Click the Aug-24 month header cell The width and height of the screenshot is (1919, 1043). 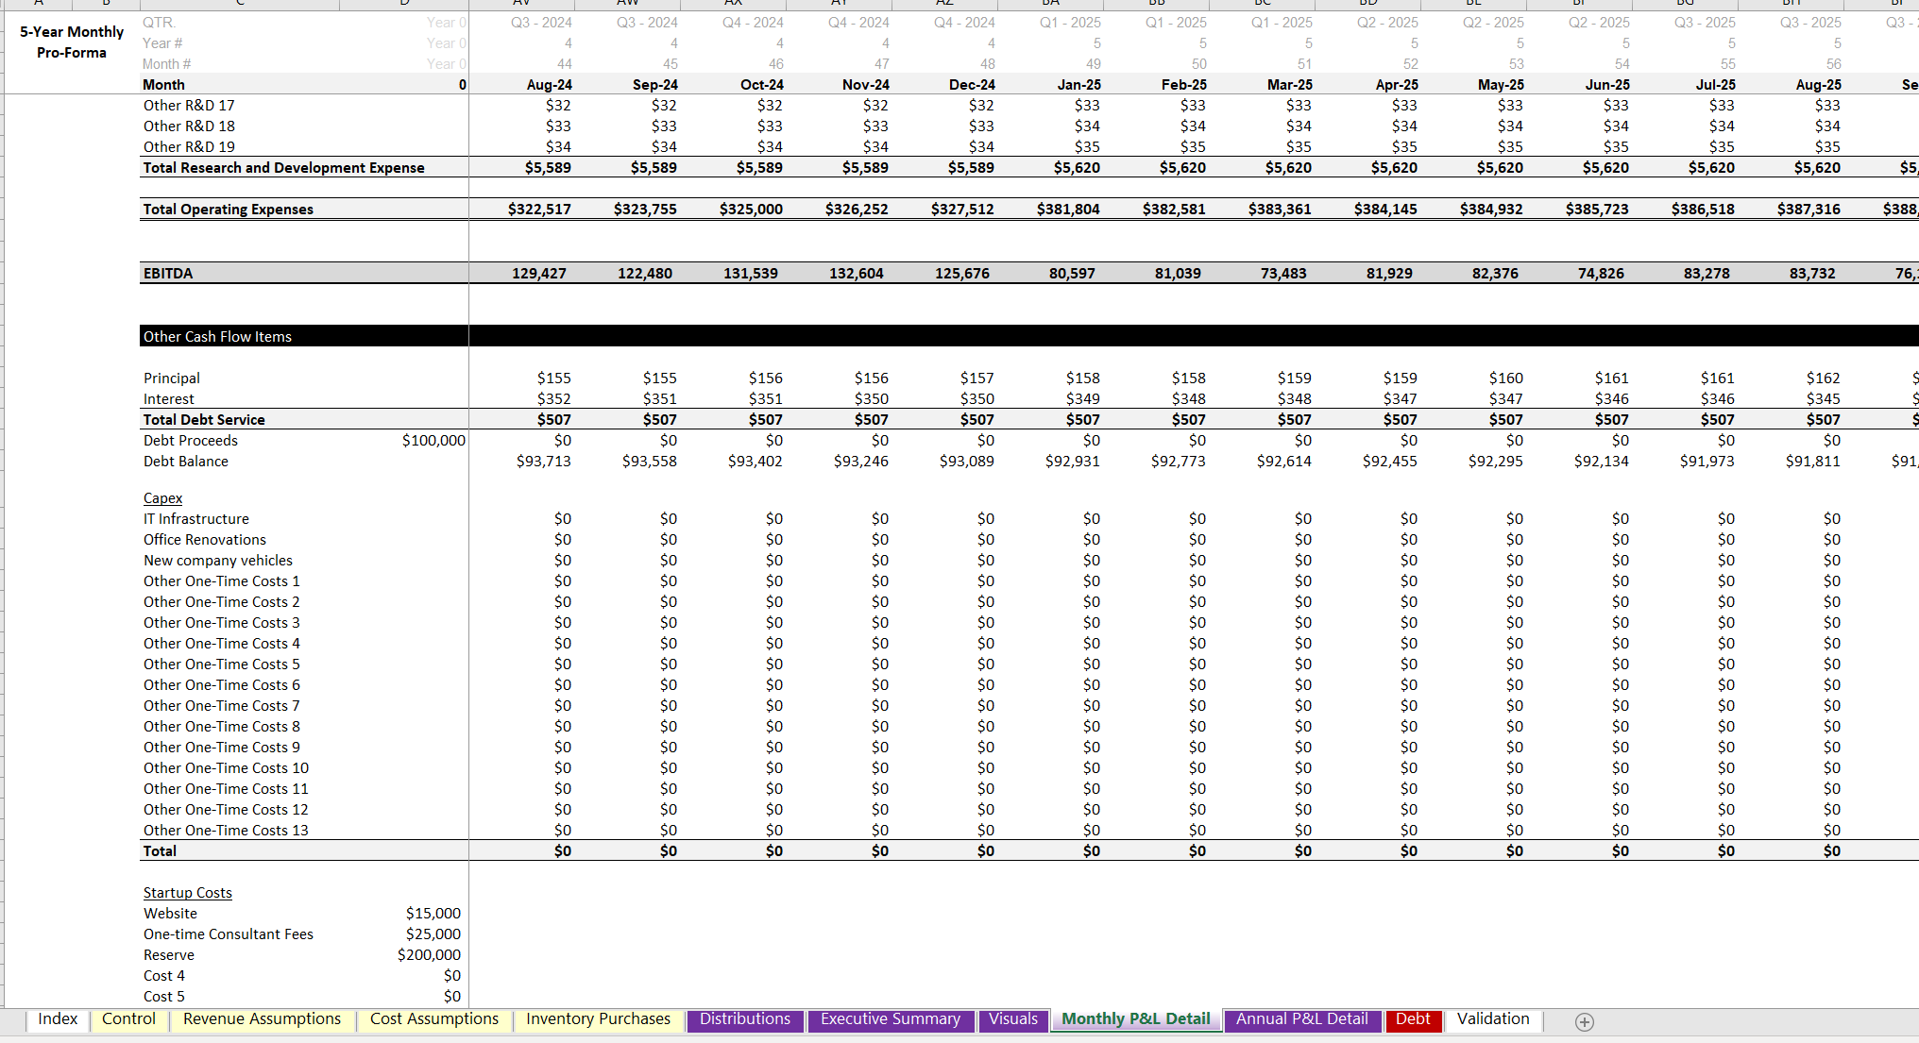[x=550, y=85]
